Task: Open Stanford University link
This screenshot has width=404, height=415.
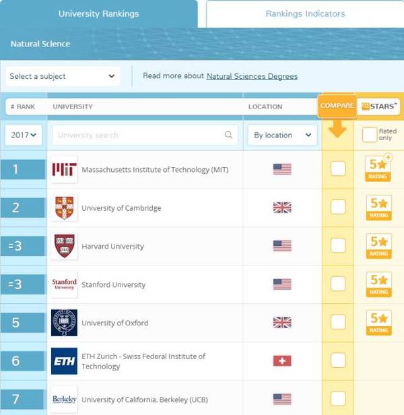Action: 114,285
